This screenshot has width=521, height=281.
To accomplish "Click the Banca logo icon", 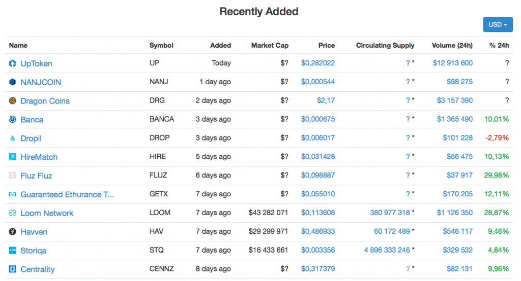I will (x=13, y=120).
